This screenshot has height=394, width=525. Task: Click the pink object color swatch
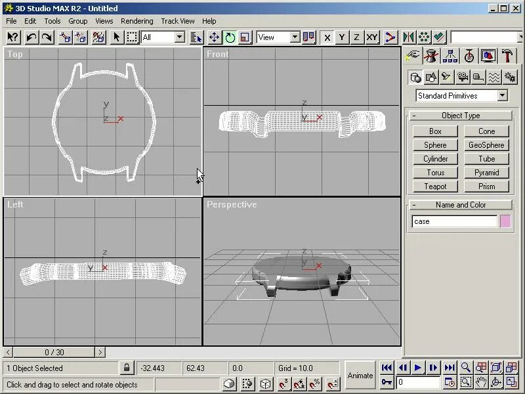click(x=505, y=221)
